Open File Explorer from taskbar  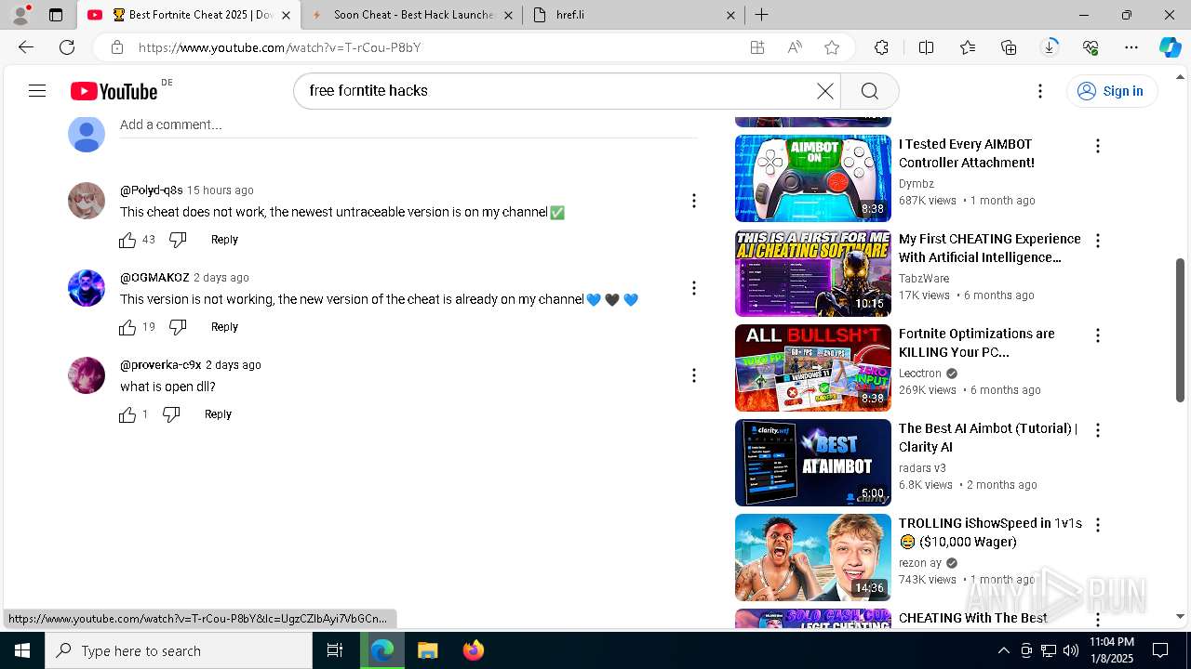click(427, 650)
